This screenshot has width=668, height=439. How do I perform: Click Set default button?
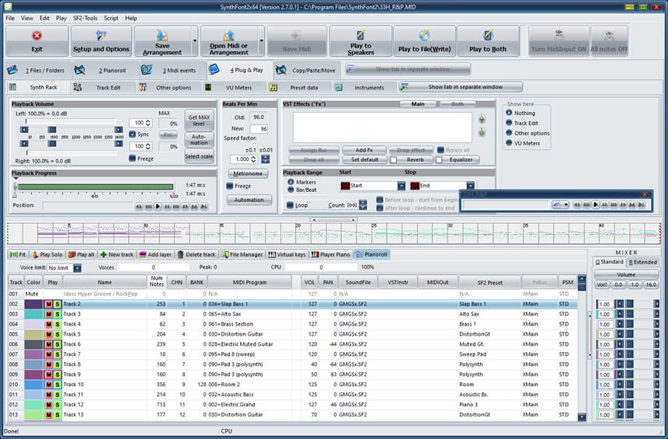click(364, 160)
